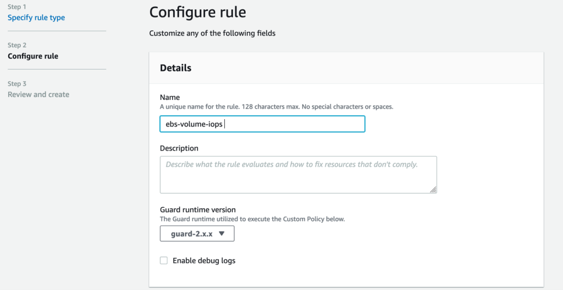Click the Custom Policy runtime hint text
Image resolution: width=563 pixels, height=290 pixels.
tap(252, 219)
